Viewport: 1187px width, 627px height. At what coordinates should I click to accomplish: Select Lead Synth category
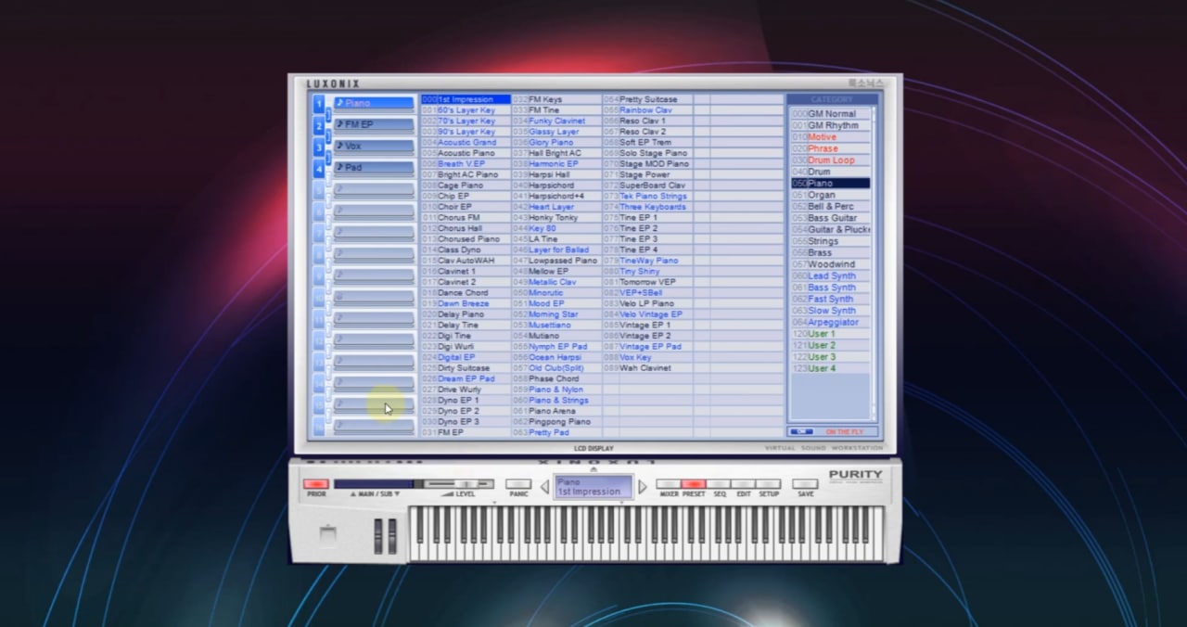point(830,275)
